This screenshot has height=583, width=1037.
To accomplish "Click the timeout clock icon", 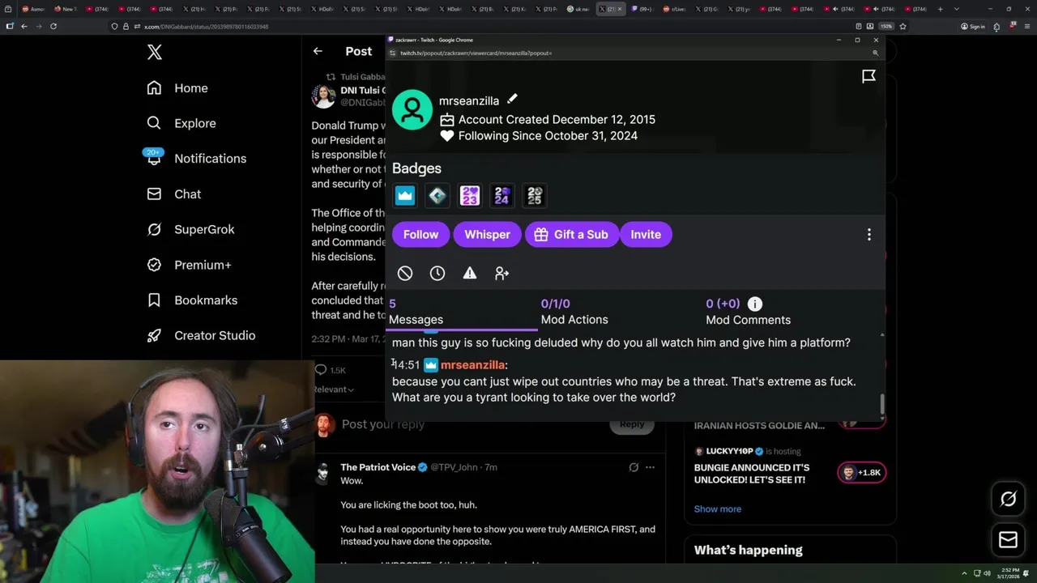I will coord(437,274).
